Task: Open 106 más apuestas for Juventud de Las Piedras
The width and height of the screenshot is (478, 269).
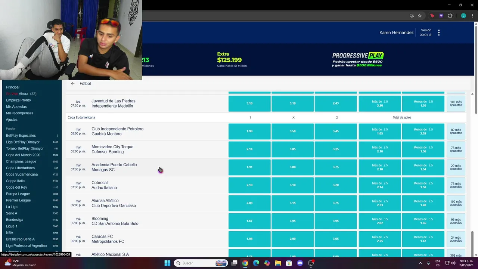Action: coord(456,103)
